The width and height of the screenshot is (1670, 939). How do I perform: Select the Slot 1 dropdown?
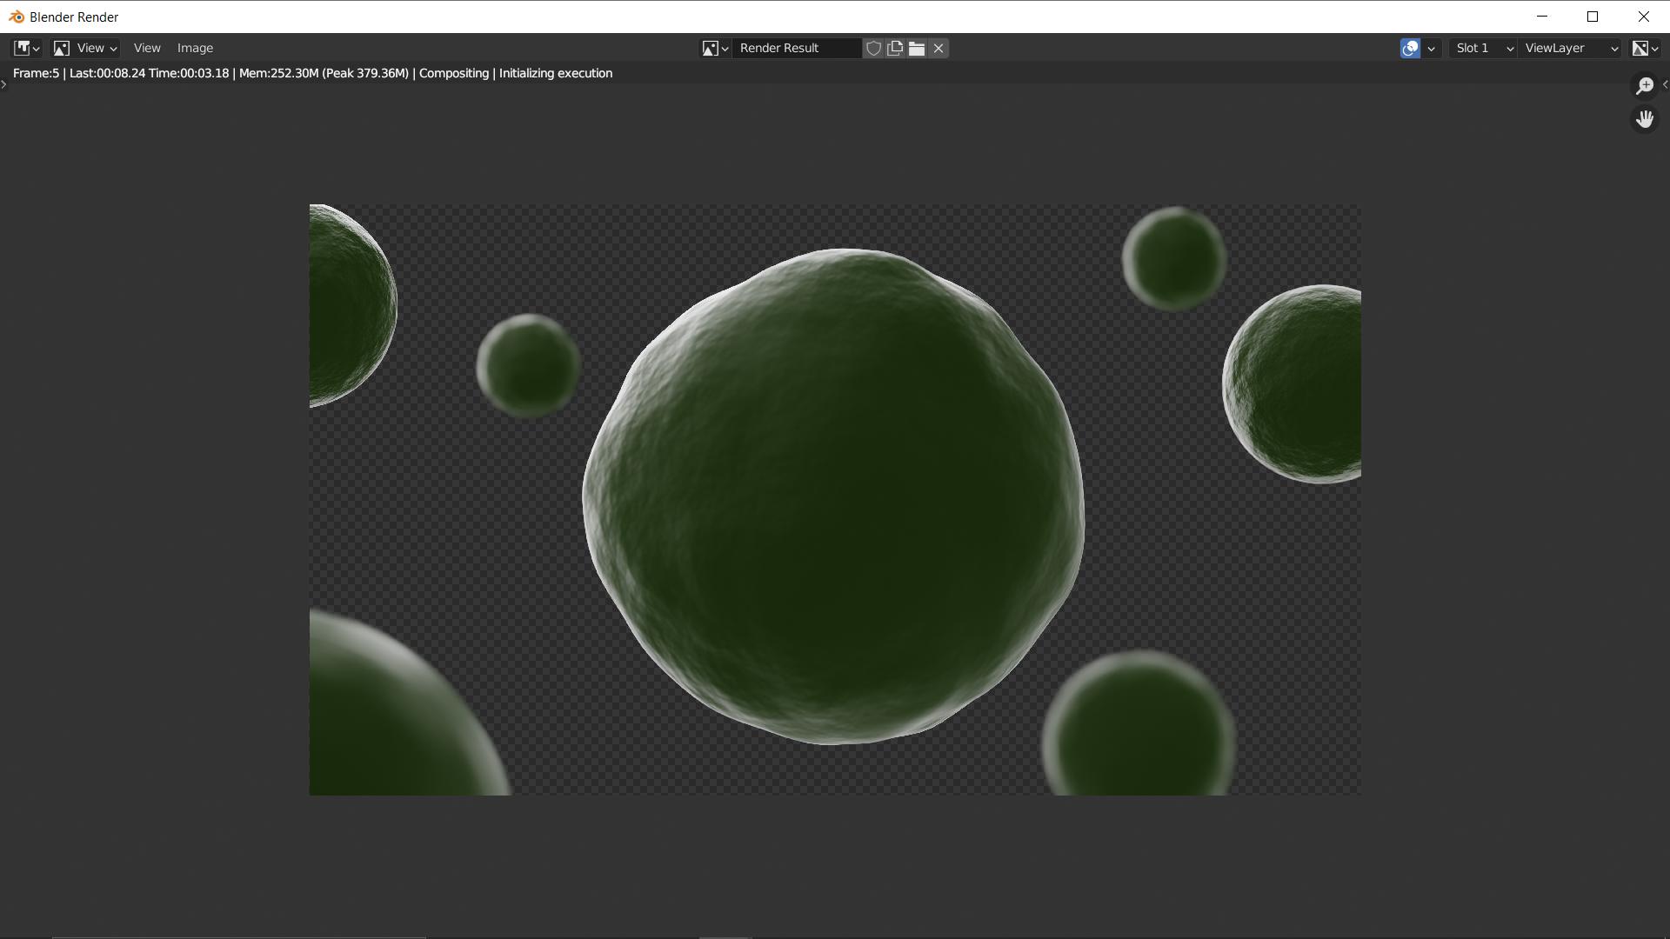click(1483, 48)
